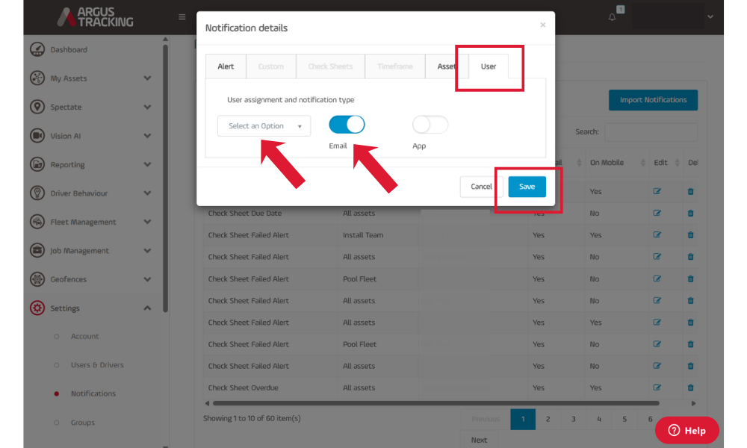This screenshot has height=448, width=747.
Task: Click the Check Sheet Overdue text
Action: point(243,388)
